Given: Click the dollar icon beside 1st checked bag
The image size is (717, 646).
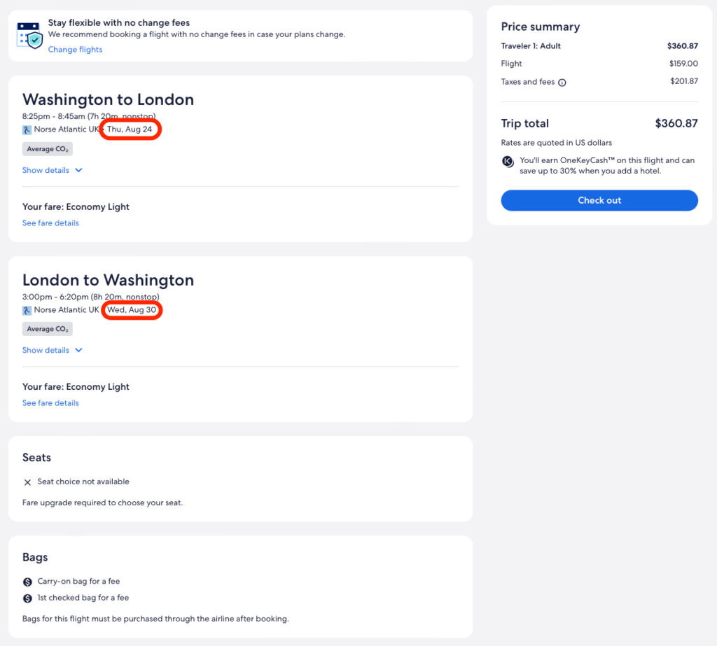Looking at the screenshot, I should (x=27, y=598).
